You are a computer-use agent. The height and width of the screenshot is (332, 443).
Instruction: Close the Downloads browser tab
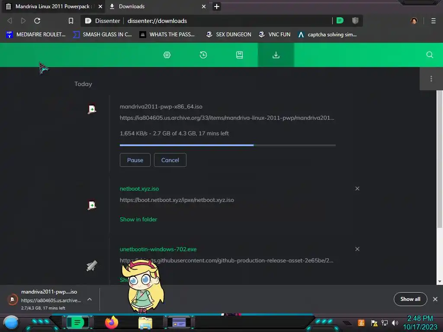coord(204,6)
